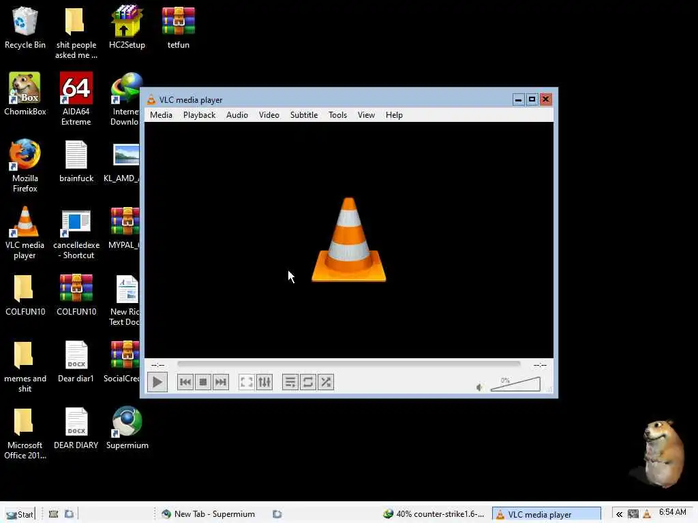698x523 pixels.
Task: Open the Start menu
Action: pos(20,514)
